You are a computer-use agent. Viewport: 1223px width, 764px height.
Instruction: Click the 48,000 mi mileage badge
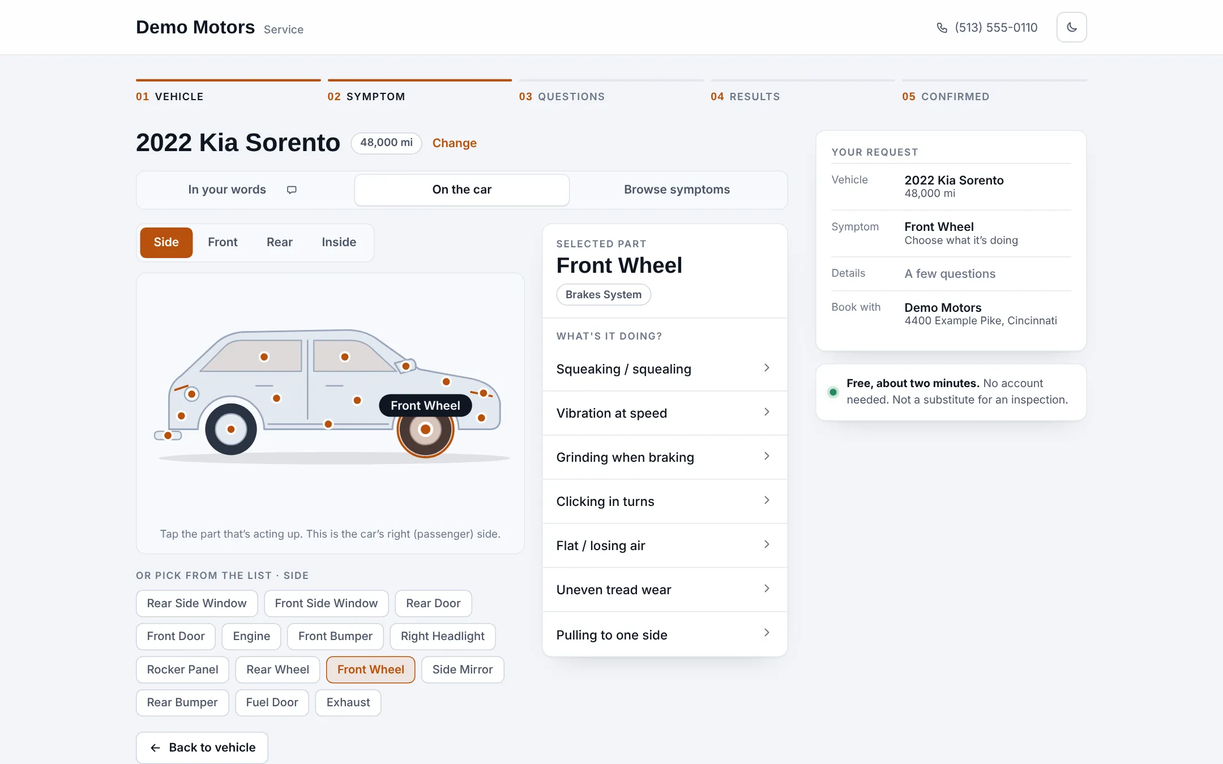(x=386, y=143)
